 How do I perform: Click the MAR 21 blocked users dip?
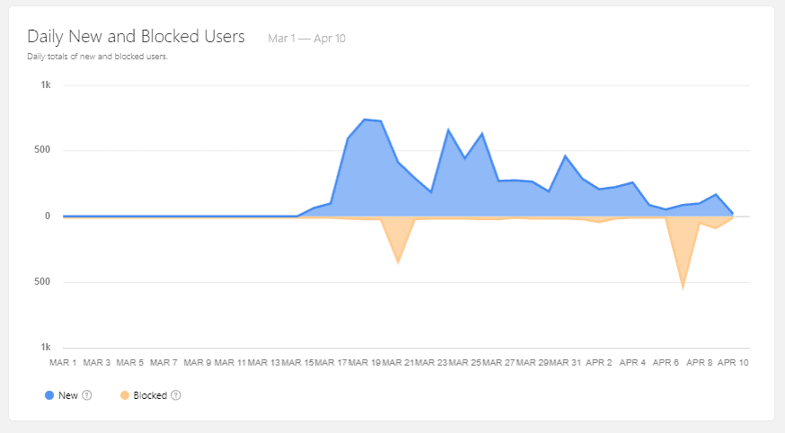pos(398,261)
